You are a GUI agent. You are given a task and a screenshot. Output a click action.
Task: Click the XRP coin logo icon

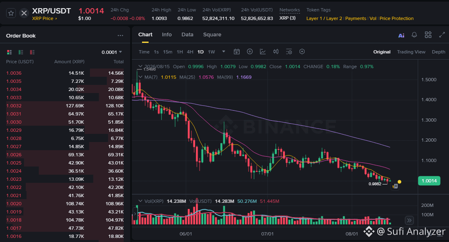point(24,13)
